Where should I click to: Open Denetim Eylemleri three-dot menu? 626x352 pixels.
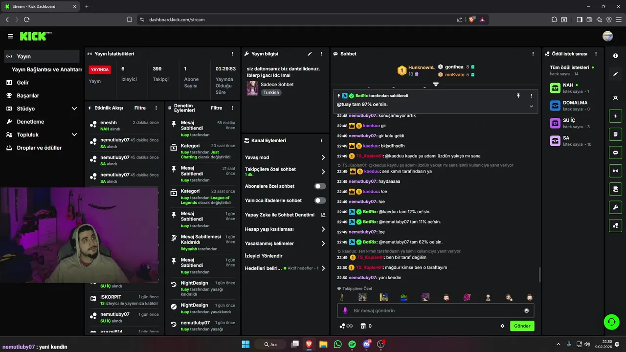[232, 108]
